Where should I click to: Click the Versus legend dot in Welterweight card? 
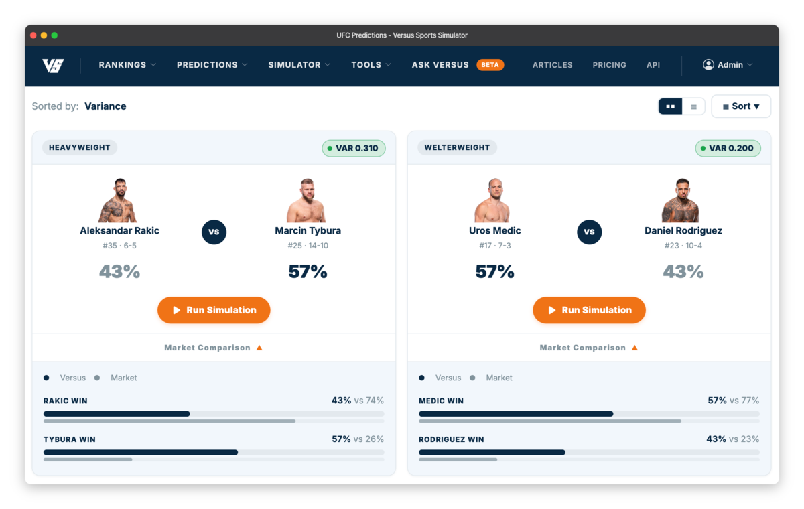pyautogui.click(x=421, y=378)
